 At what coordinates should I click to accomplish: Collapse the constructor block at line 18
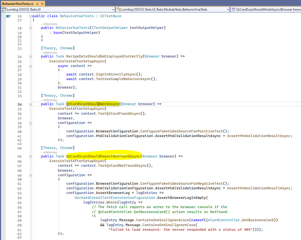[x=31, y=28]
